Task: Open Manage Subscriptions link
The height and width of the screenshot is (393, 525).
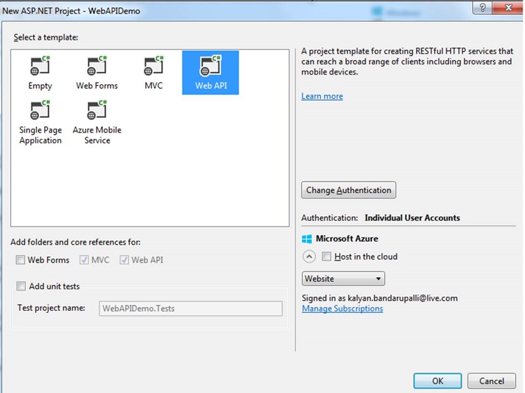Action: pos(342,308)
